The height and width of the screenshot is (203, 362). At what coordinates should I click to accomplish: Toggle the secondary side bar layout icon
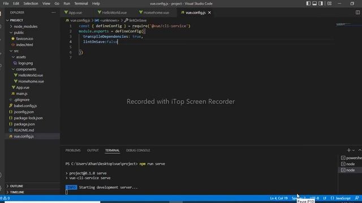tap(321, 3)
